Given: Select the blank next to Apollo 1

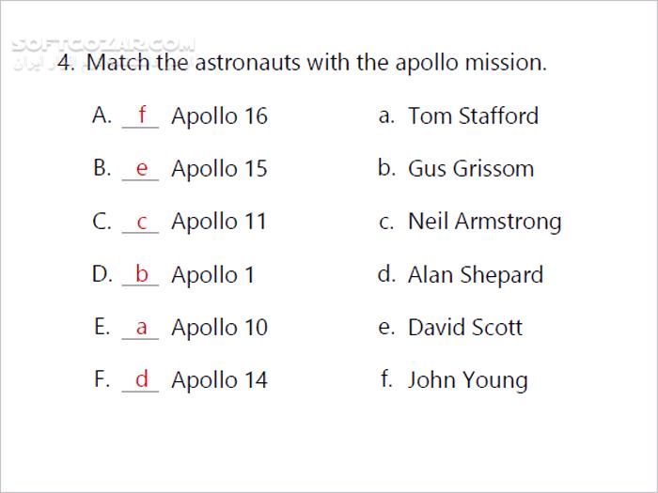Looking at the screenshot, I should click(x=140, y=274).
